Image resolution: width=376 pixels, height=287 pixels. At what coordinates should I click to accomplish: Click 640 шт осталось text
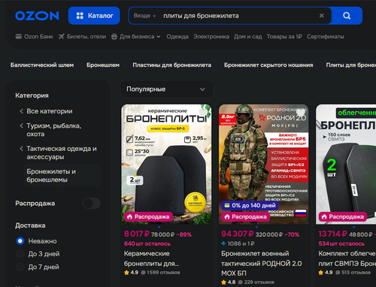[x=147, y=243]
